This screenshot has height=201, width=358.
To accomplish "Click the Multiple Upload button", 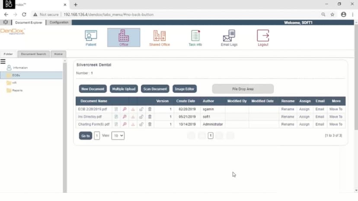I will point(124,89).
